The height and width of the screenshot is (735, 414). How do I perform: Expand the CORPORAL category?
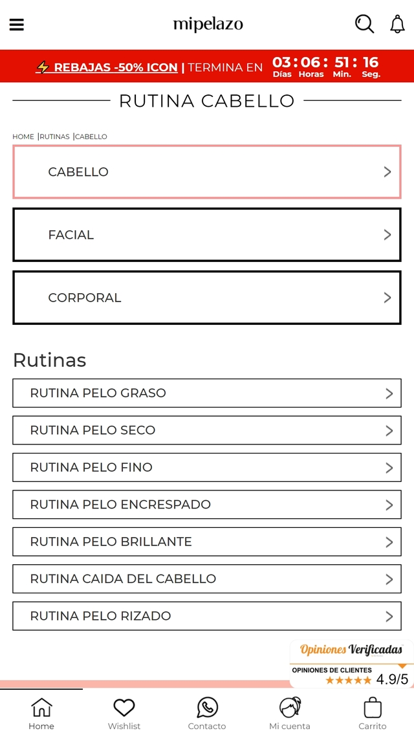pyautogui.click(x=207, y=298)
